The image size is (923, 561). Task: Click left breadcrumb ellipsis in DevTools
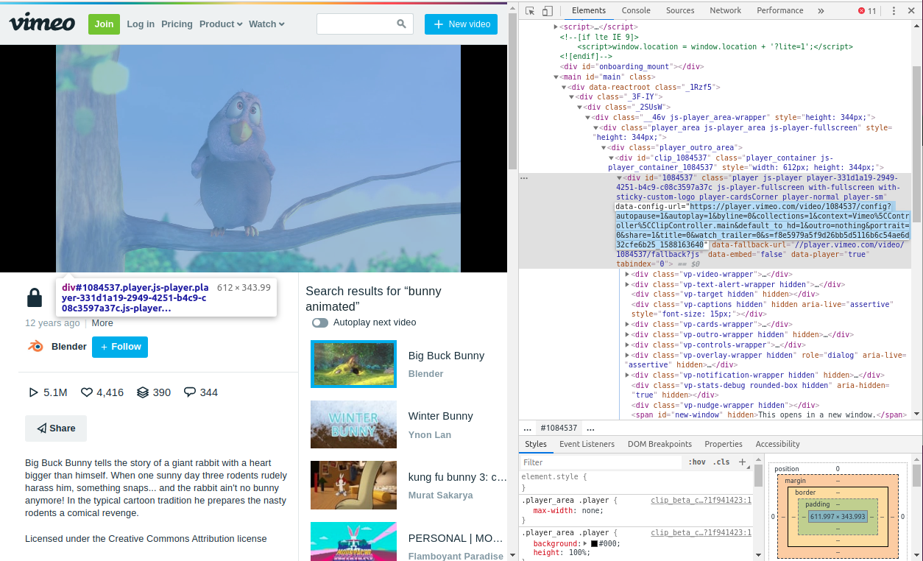[x=527, y=428]
